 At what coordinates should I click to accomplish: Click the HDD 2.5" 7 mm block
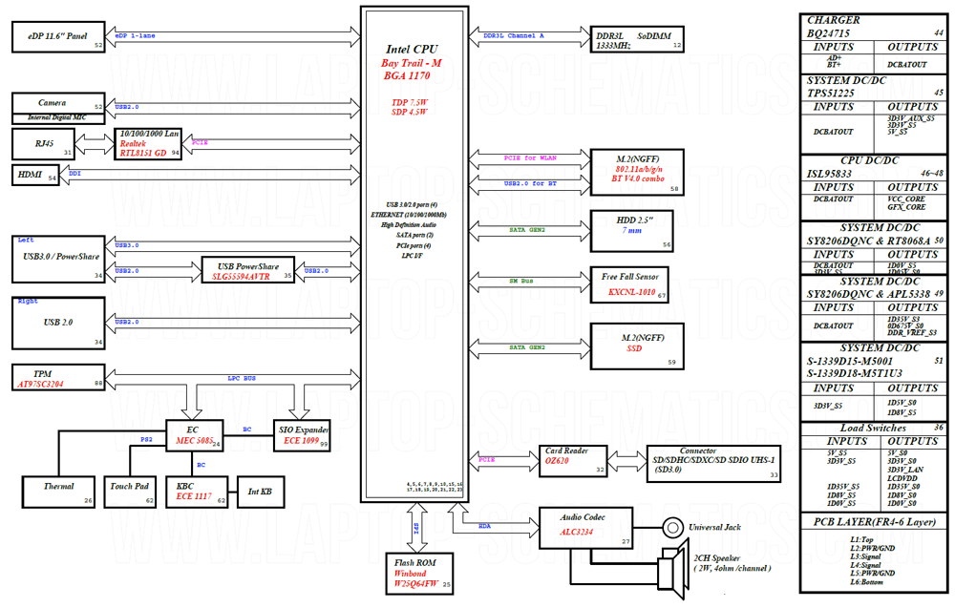tap(632, 231)
